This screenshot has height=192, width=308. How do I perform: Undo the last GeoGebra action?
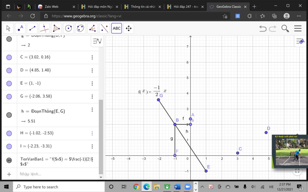263,28
